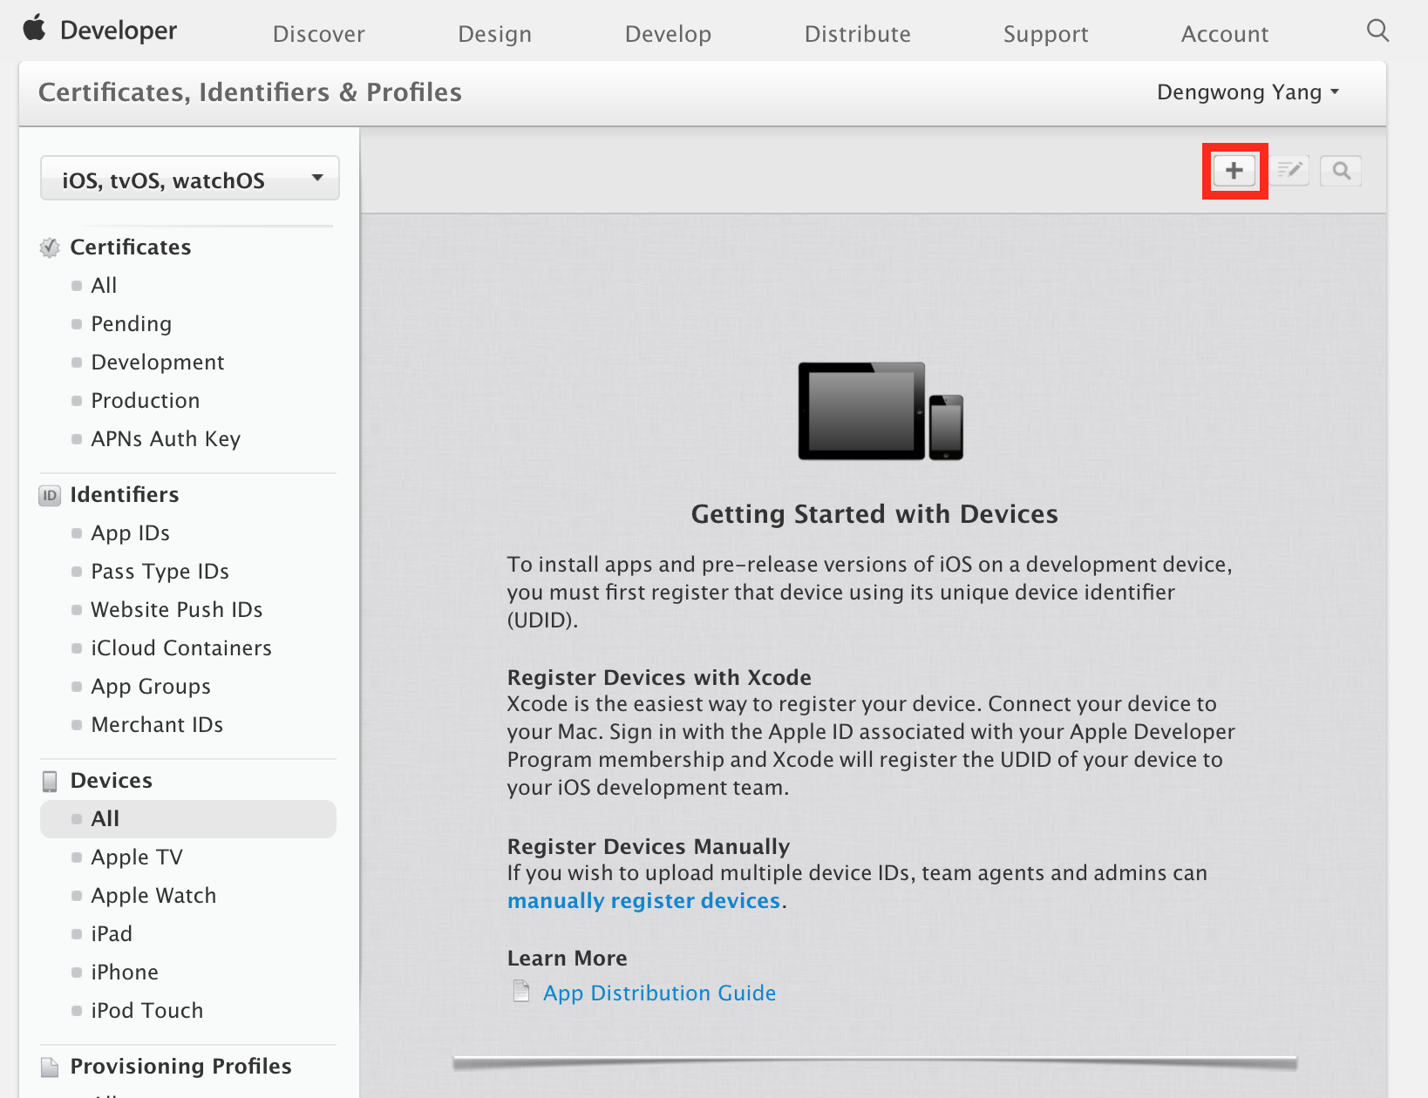Screen dimensions: 1428x1098
Task: Select App Groups
Action: coord(151,687)
